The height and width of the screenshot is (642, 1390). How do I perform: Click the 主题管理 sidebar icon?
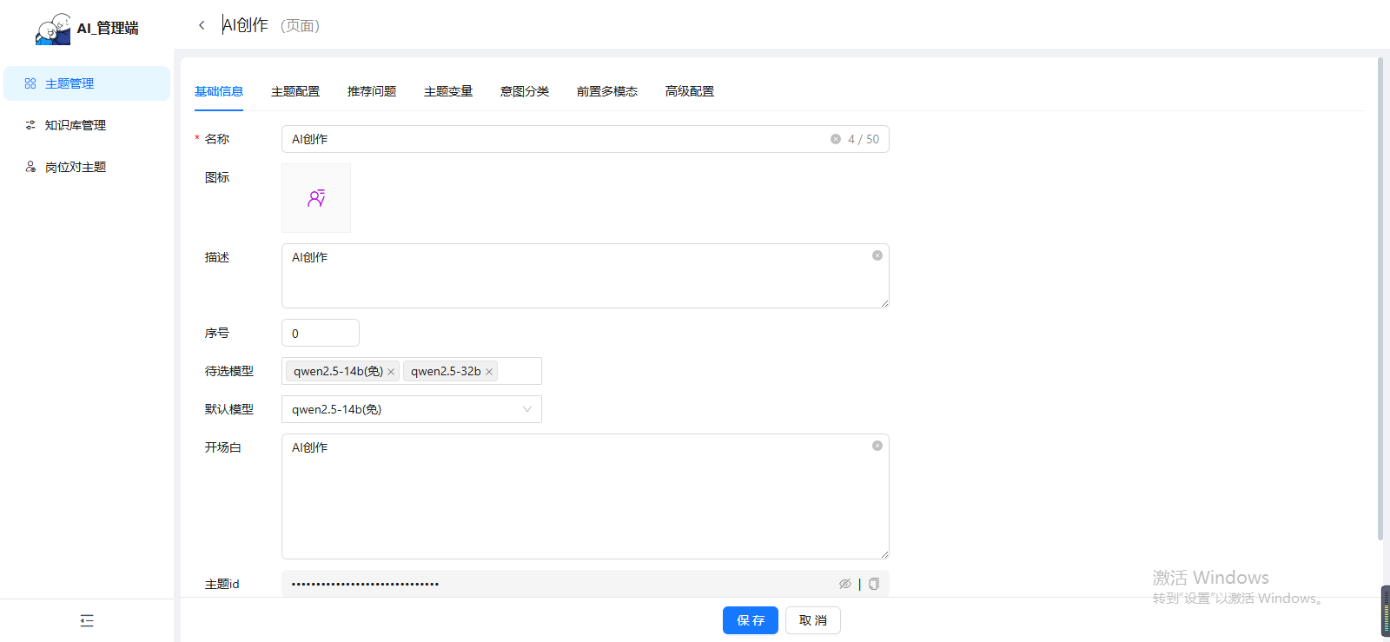(x=30, y=83)
